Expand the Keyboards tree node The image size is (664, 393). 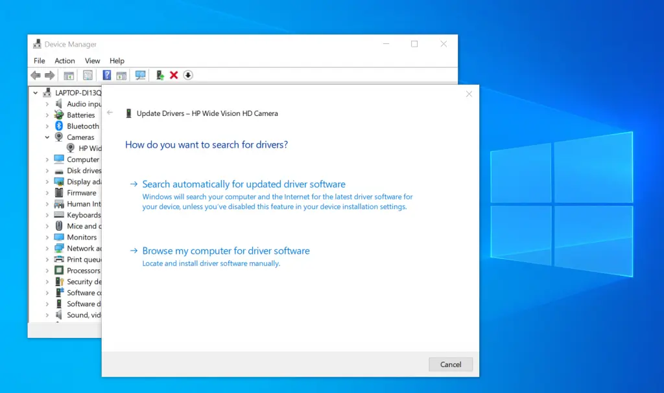coord(47,215)
